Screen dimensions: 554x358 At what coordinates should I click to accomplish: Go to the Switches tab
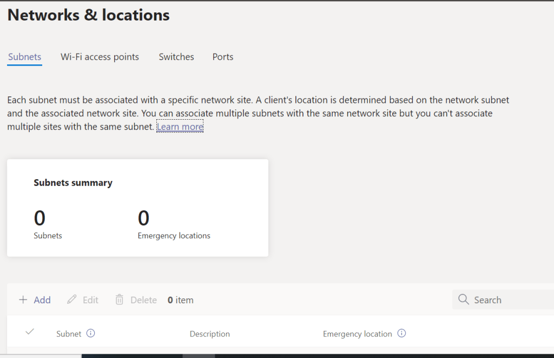pyautogui.click(x=176, y=57)
